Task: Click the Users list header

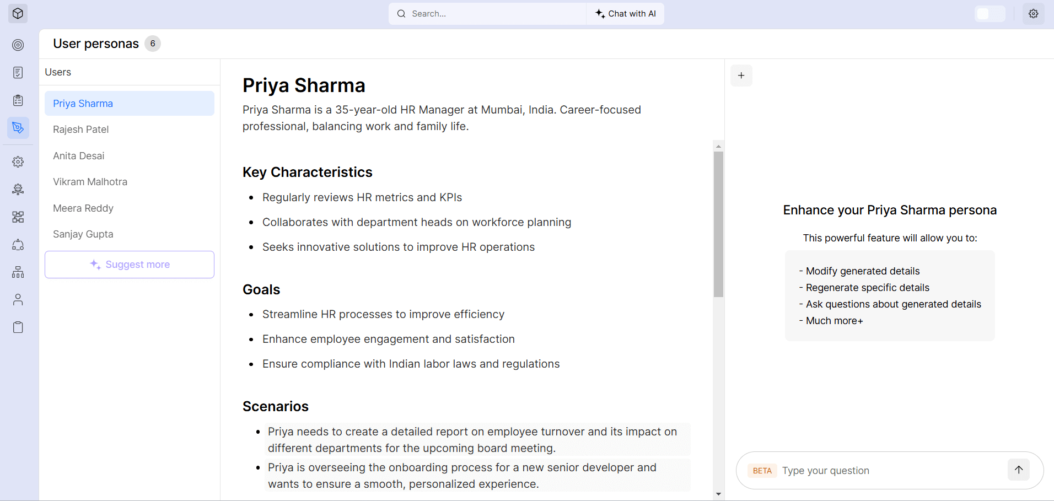Action: tap(58, 72)
